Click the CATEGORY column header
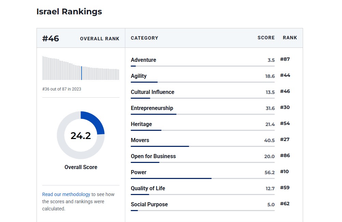Viewport: 342px width, 222px height. [x=144, y=38]
